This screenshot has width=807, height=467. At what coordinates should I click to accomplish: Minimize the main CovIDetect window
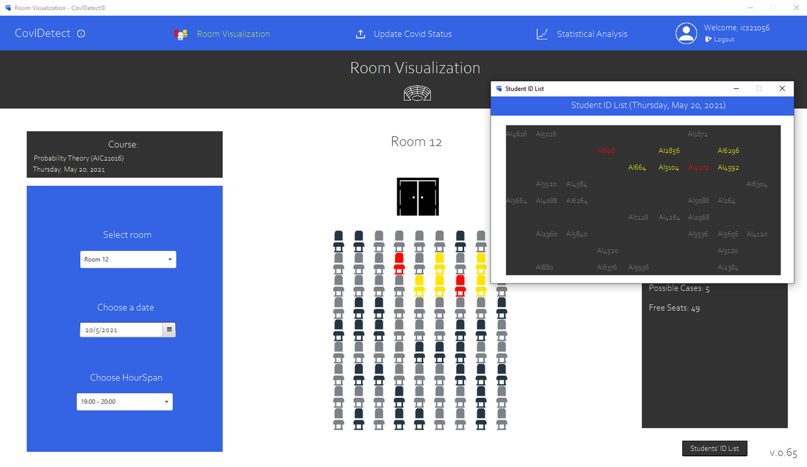pyautogui.click(x=750, y=8)
